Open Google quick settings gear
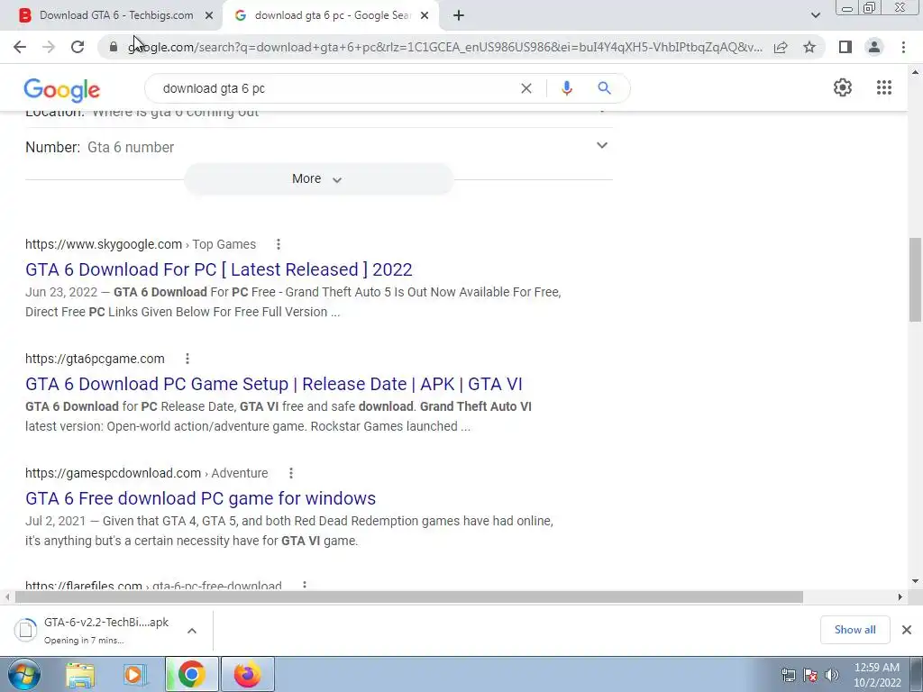Viewport: 923px width, 692px height. click(x=843, y=87)
